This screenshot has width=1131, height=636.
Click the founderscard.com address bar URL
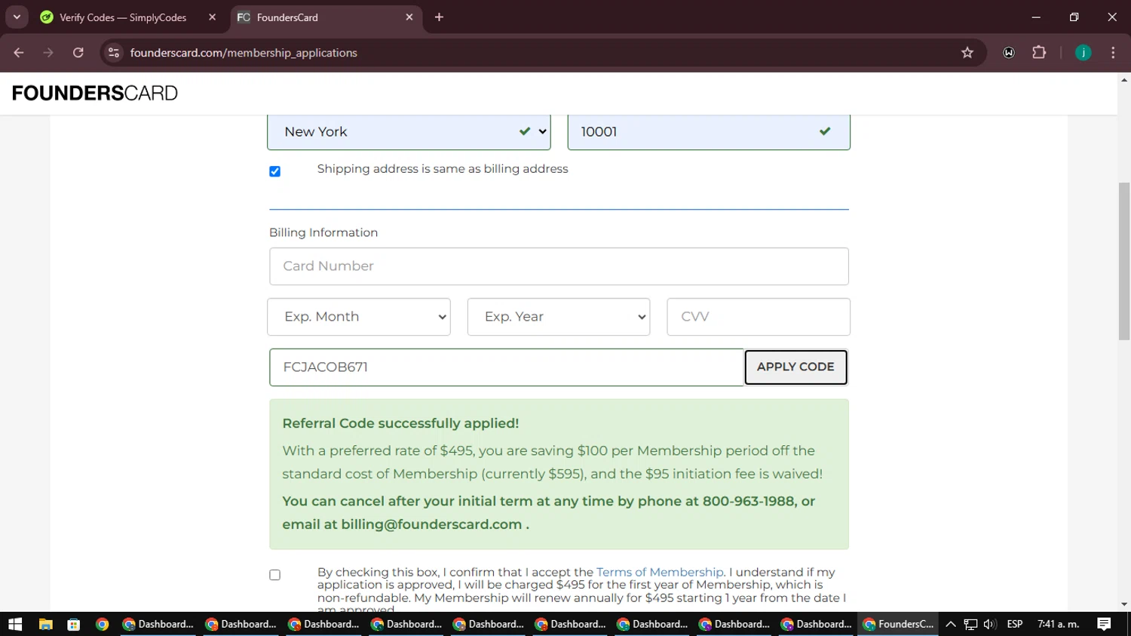point(244,53)
